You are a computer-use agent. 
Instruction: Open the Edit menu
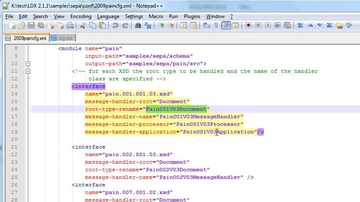tap(23, 16)
